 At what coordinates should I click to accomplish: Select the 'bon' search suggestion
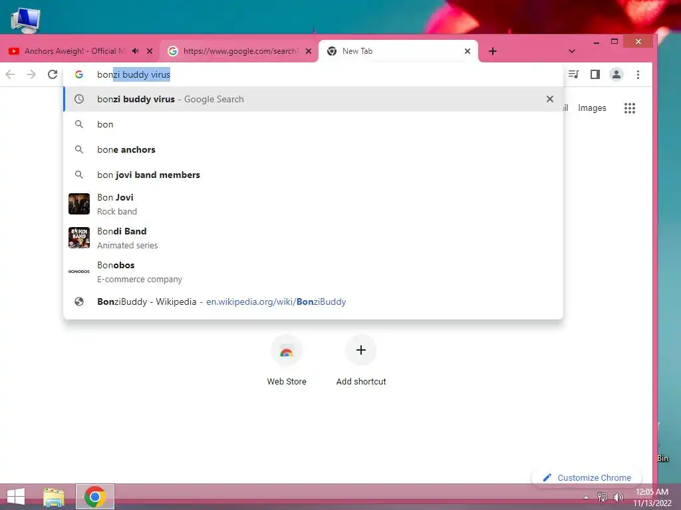pos(313,124)
